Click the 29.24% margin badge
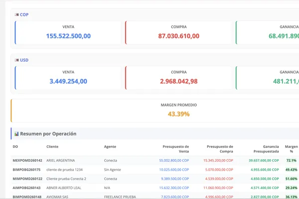The image size is (299, 199). (292, 188)
